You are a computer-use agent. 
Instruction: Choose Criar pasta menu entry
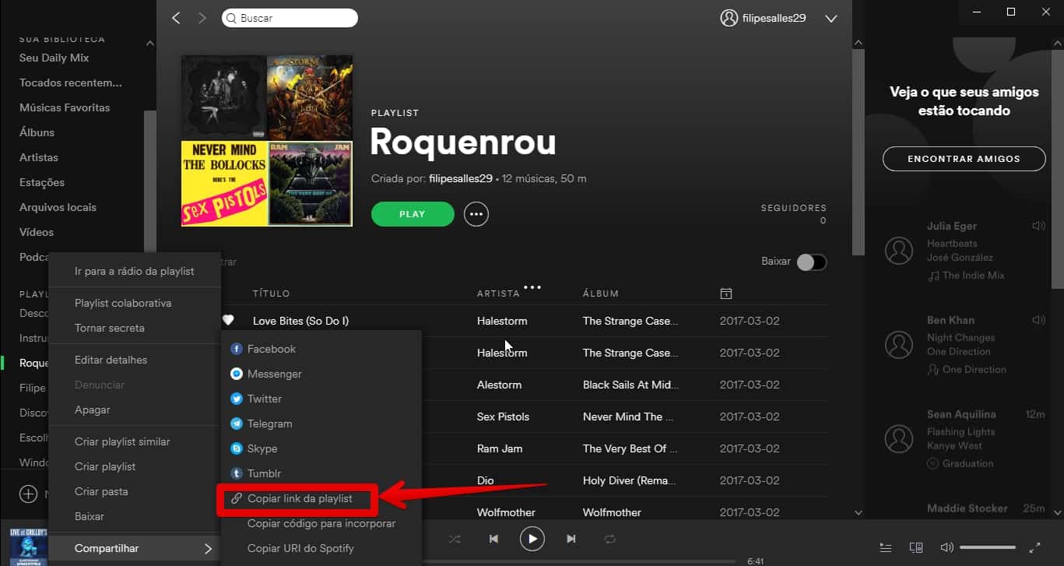coord(101,491)
